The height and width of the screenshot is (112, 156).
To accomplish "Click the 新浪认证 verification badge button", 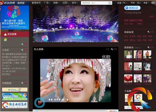I will pyautogui.click(x=132, y=8).
